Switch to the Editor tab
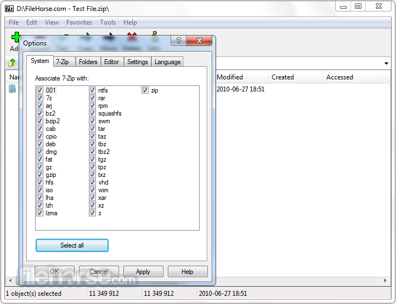This screenshot has height=304, width=396. tap(112, 62)
